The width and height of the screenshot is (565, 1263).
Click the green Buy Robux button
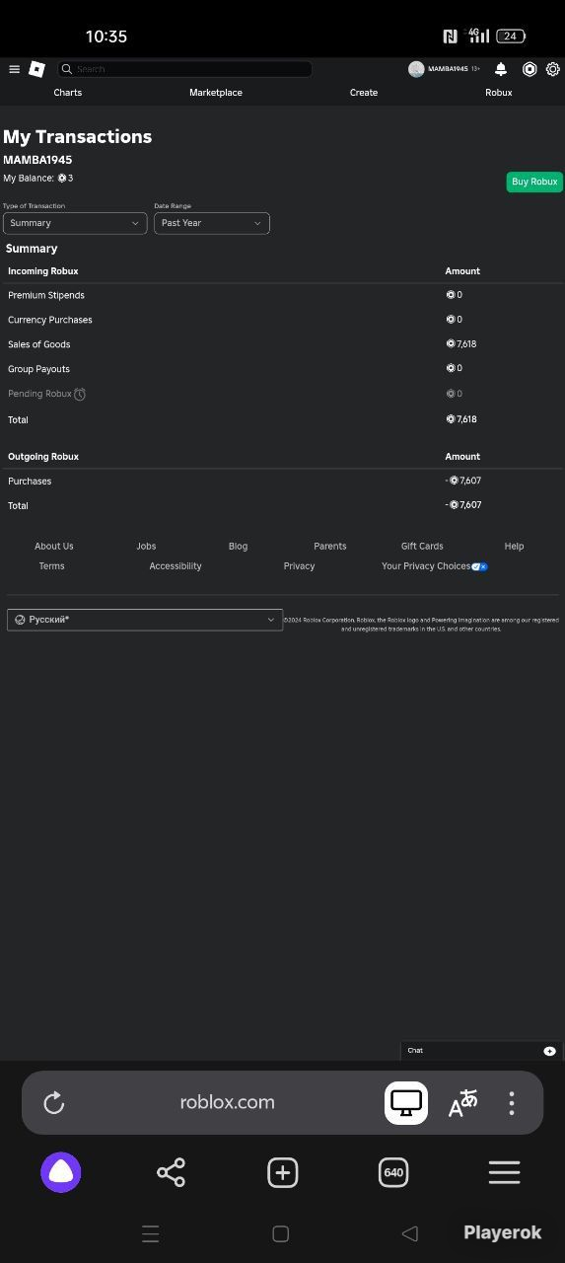pyautogui.click(x=534, y=182)
